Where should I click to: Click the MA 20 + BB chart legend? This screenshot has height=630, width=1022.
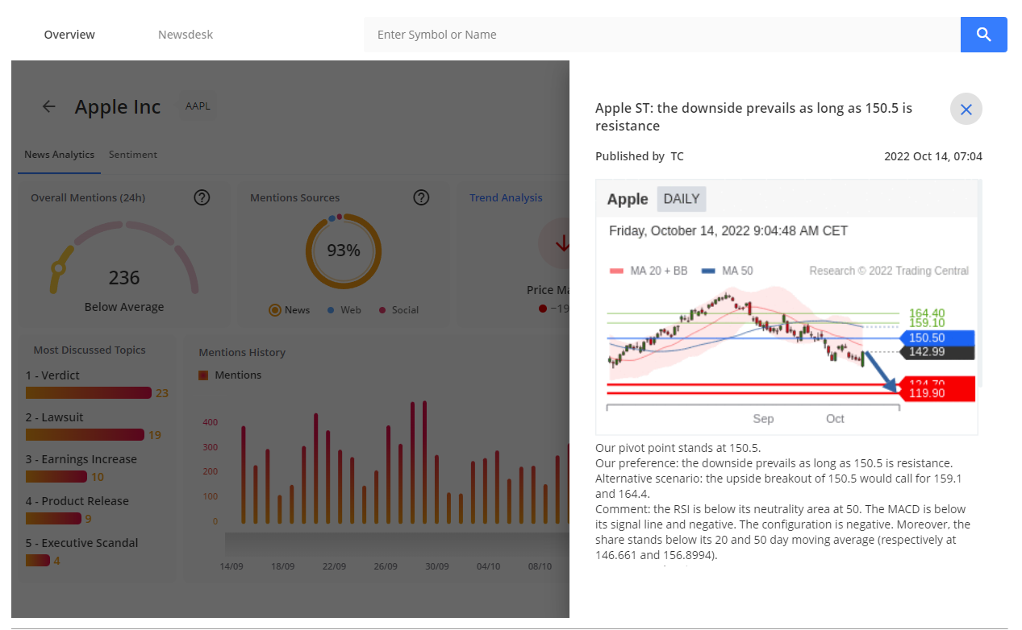point(649,271)
